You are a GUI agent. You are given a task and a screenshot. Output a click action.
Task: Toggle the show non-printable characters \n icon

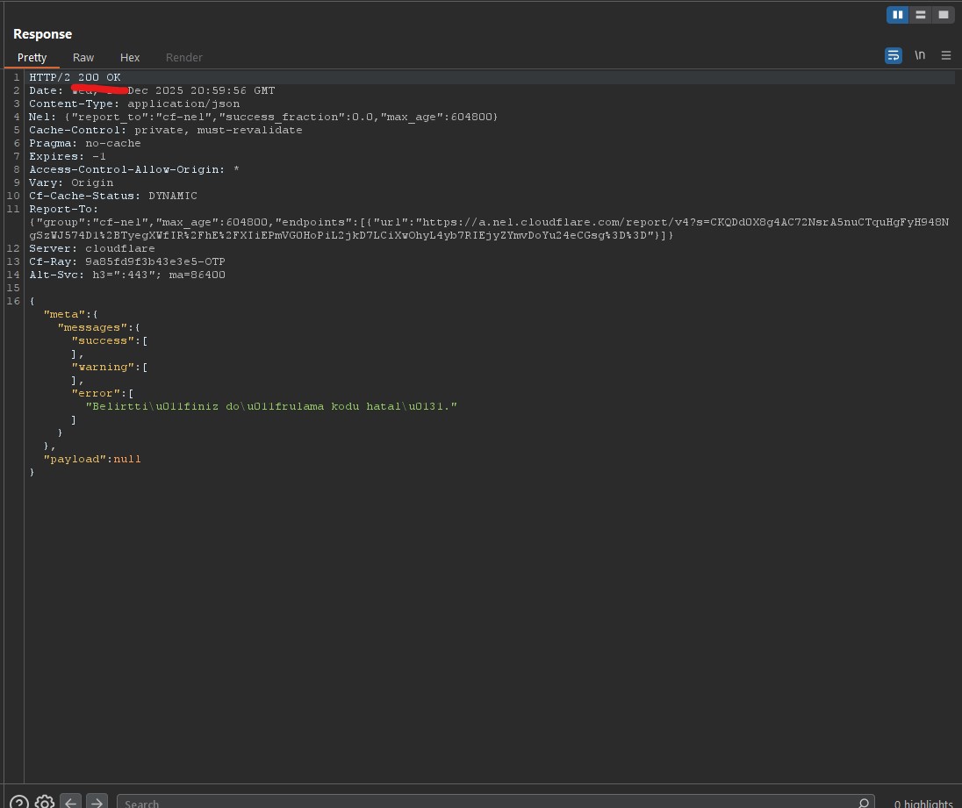coord(920,55)
